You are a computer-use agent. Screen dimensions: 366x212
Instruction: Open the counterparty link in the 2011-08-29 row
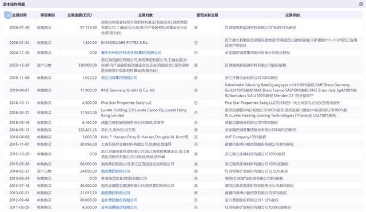click(x=119, y=207)
